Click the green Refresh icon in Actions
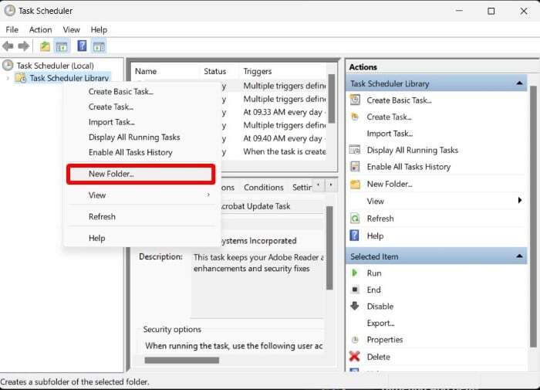Image resolution: width=540 pixels, height=390 pixels. (x=355, y=219)
